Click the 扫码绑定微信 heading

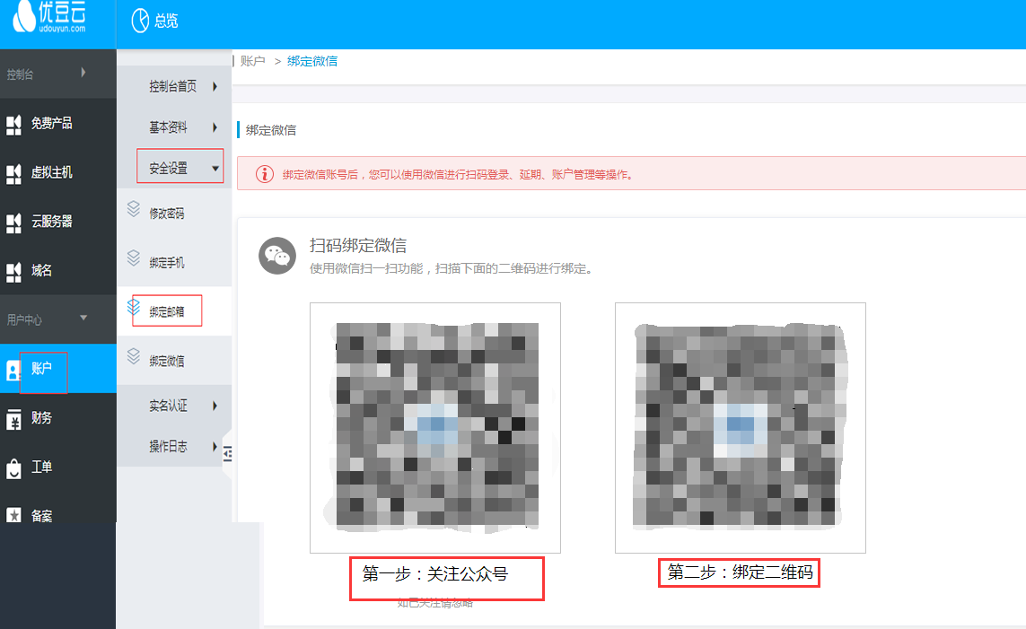coord(358,245)
